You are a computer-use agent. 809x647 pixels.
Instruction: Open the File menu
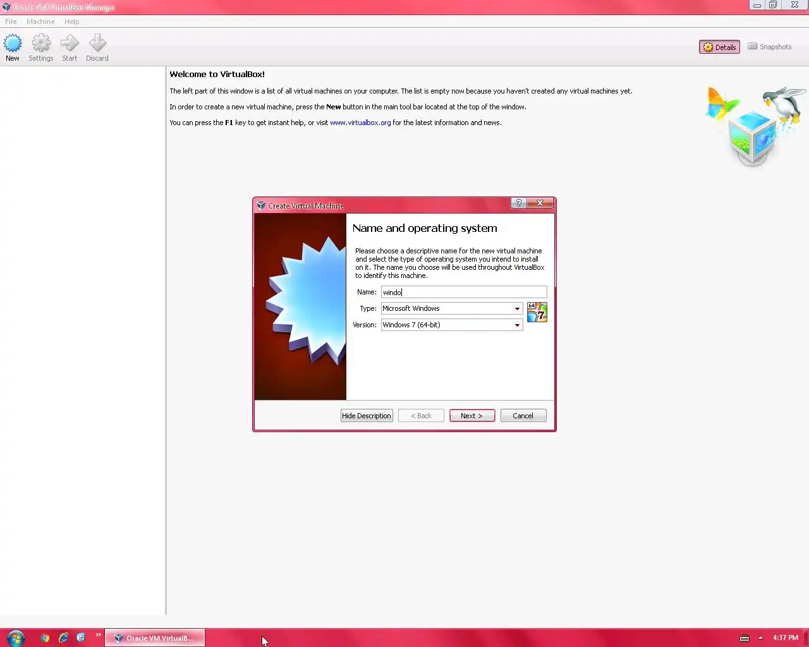pyautogui.click(x=11, y=21)
